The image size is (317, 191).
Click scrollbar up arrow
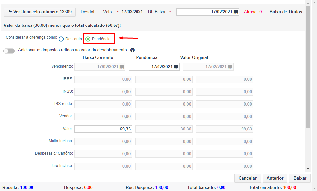click(x=308, y=3)
